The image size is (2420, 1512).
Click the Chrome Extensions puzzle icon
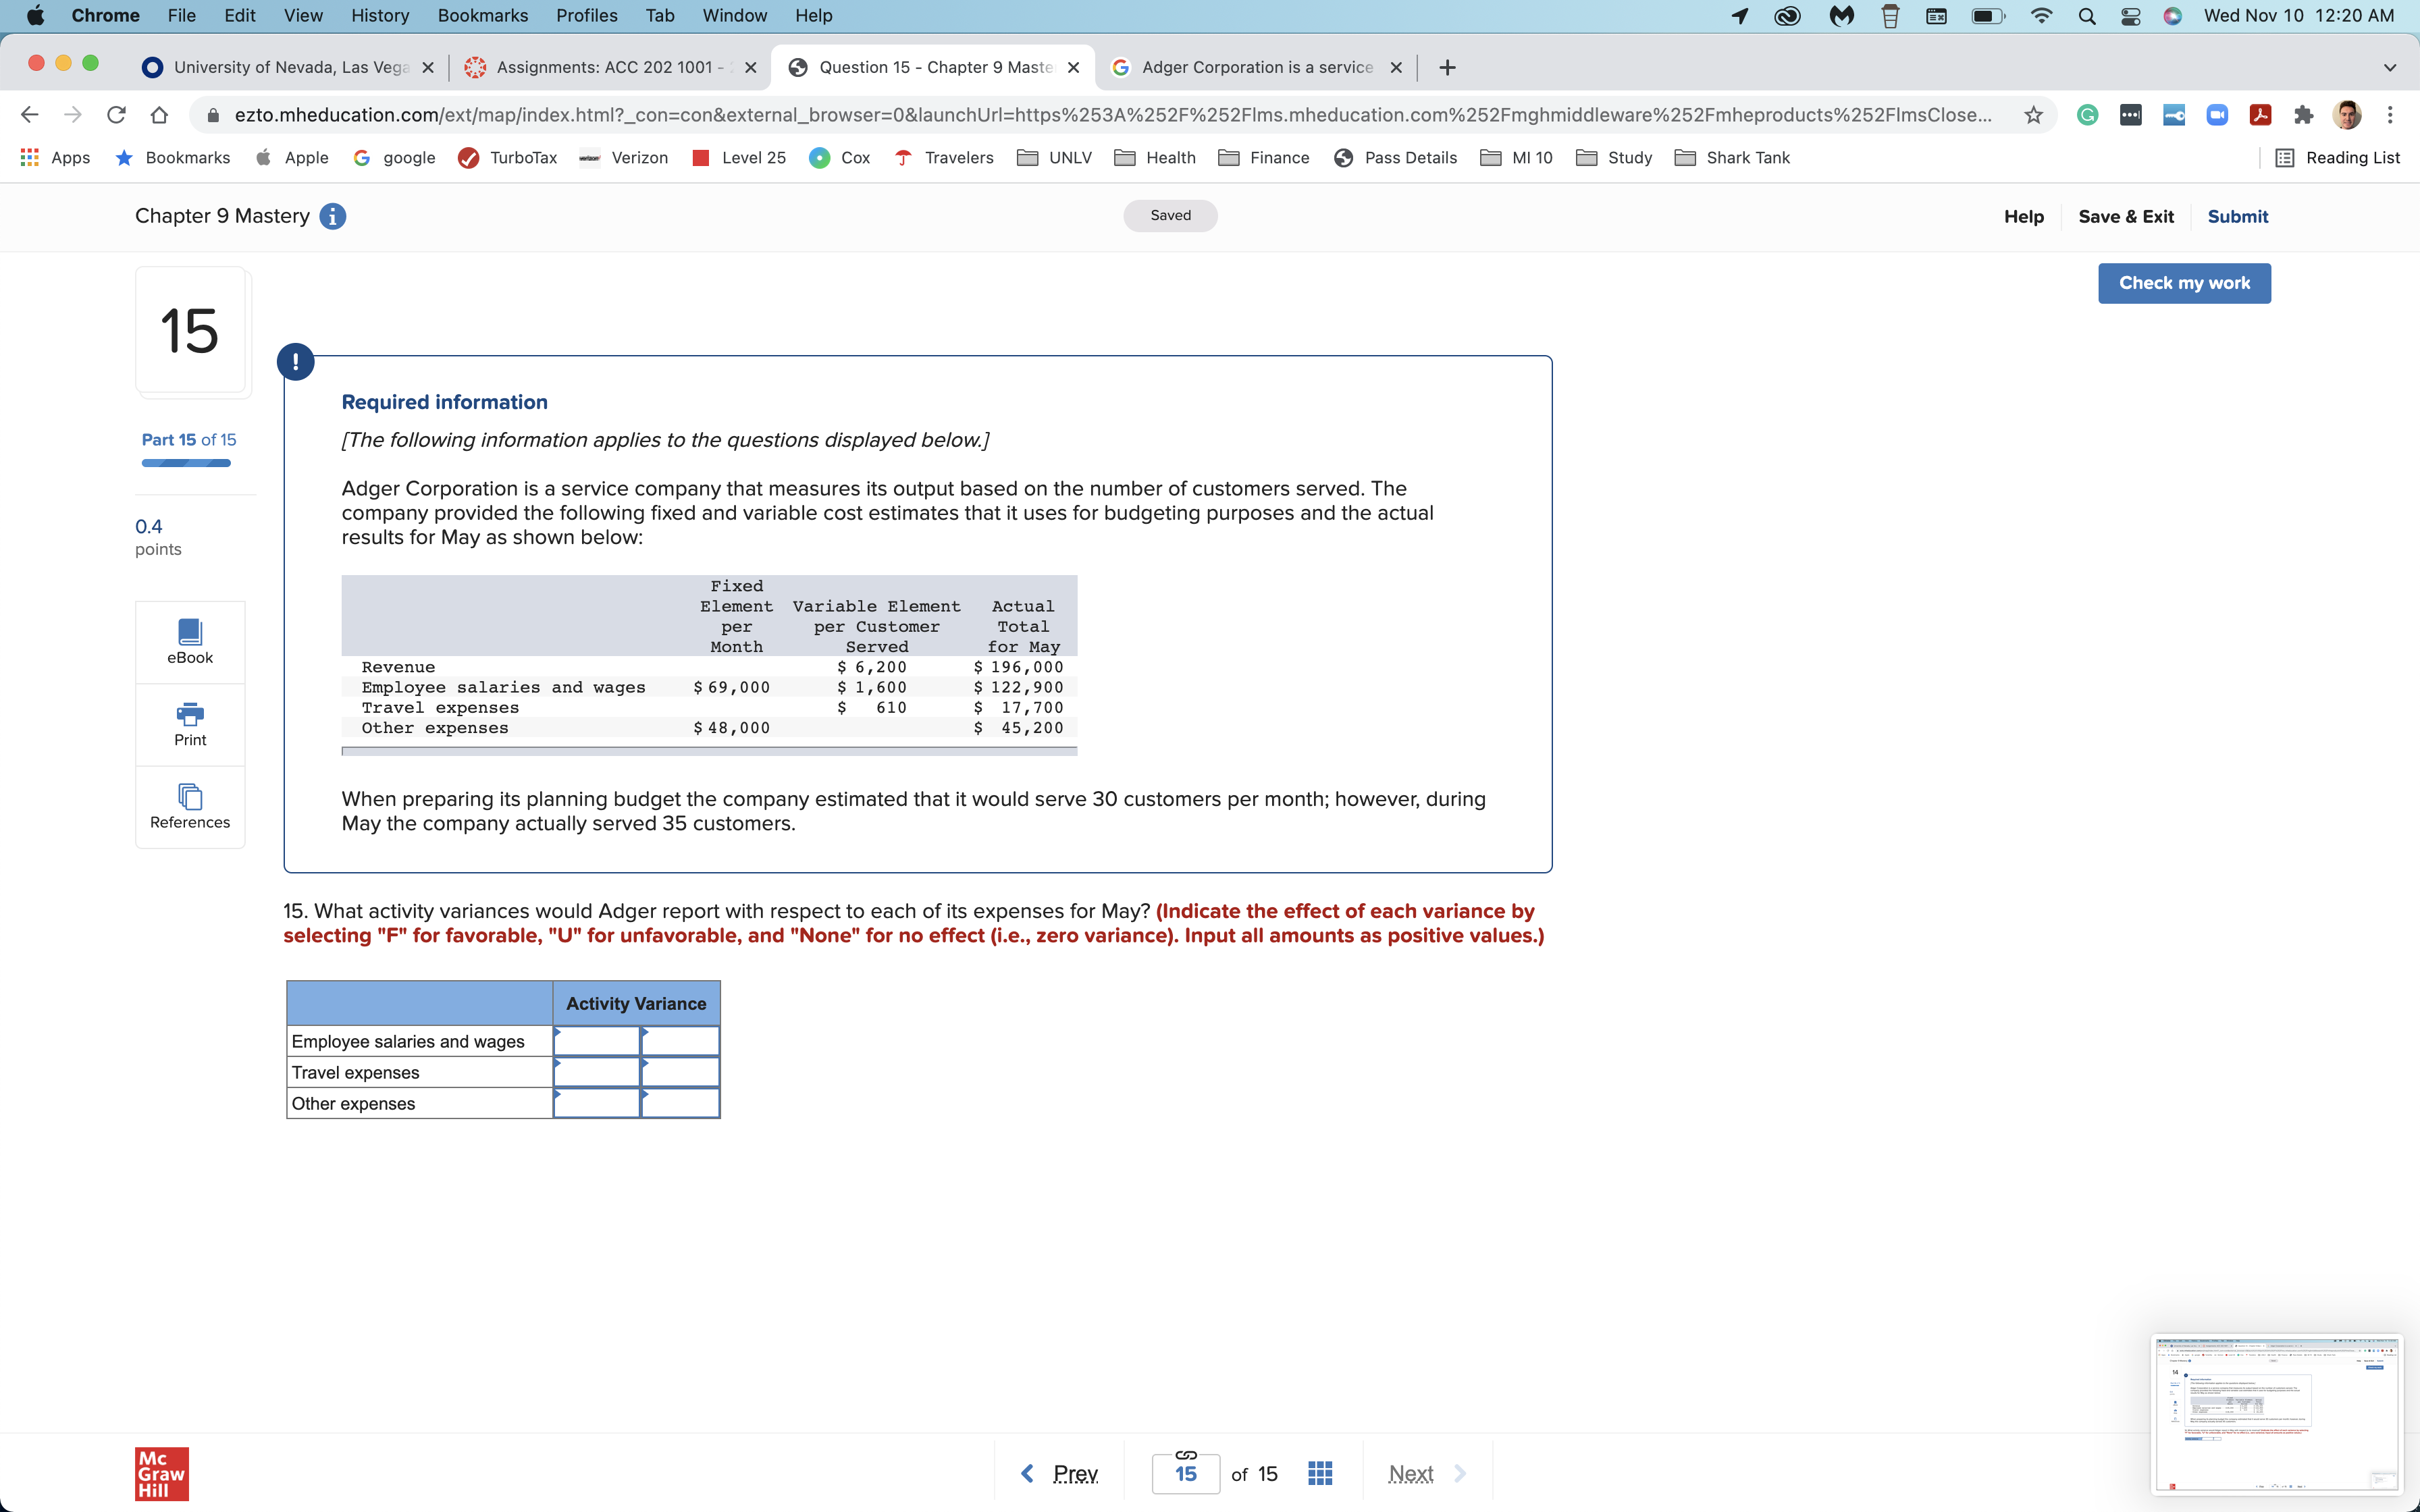click(x=2303, y=115)
